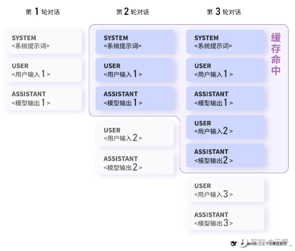Viewport: 295px width, 251px height.
Task: Select the cached SYSTEM card in round 2
Action: point(135,42)
